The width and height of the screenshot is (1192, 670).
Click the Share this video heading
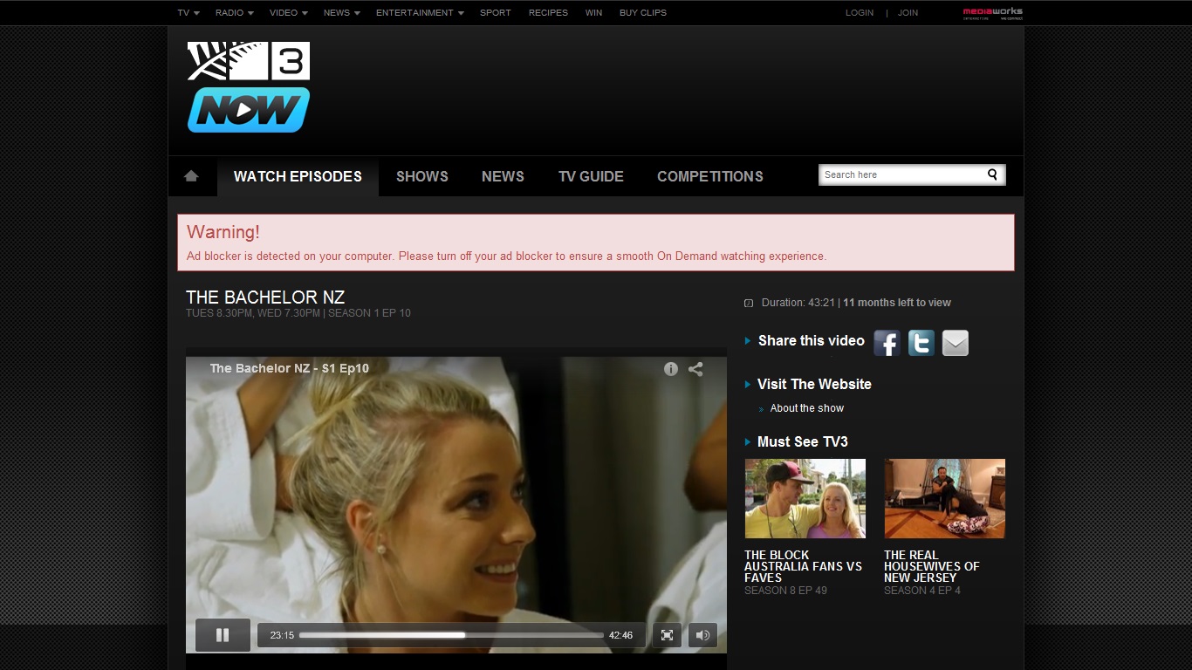812,340
